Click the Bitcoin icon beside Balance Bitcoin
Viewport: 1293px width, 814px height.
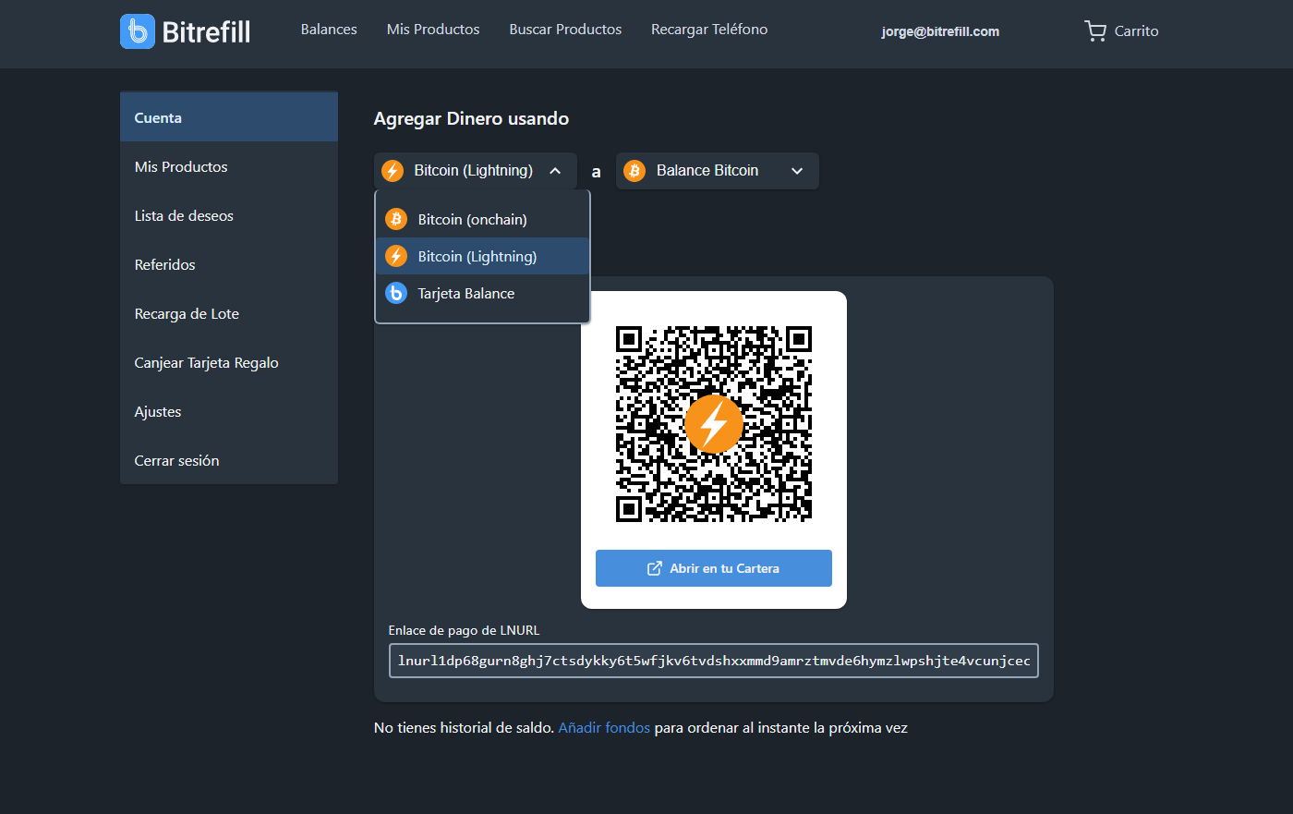634,171
